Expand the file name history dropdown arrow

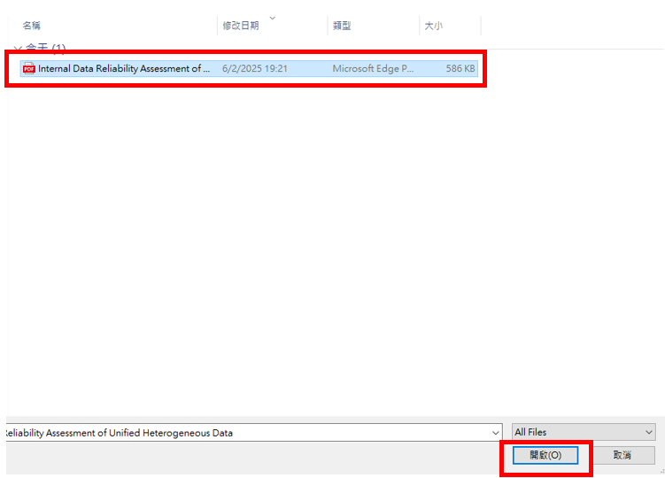496,433
